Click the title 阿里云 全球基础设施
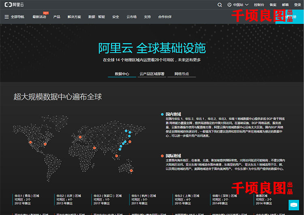304x215 pixels. (152, 48)
